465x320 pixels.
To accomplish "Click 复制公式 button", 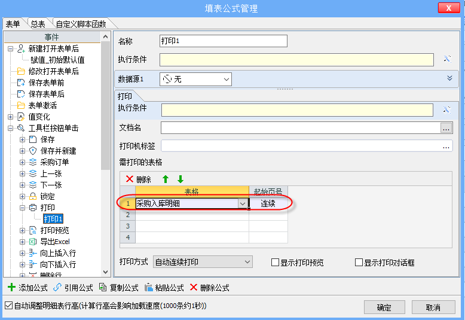I will (118, 287).
